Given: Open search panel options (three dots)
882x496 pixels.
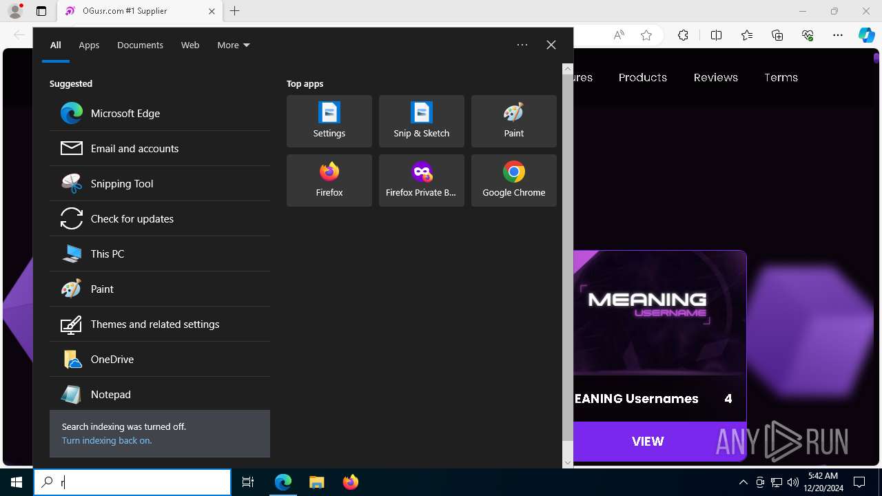Looking at the screenshot, I should [x=522, y=45].
